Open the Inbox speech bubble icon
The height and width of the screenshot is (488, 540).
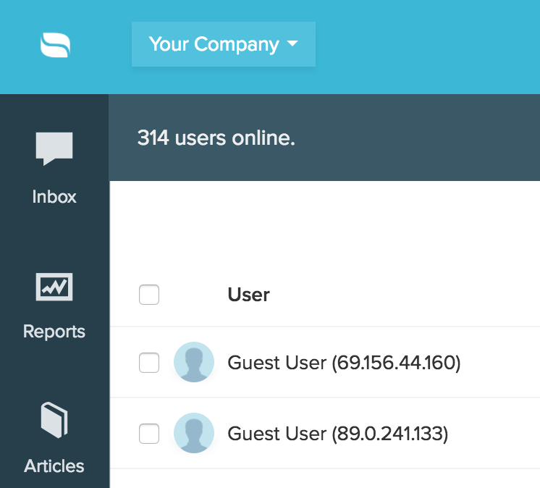[x=54, y=148]
